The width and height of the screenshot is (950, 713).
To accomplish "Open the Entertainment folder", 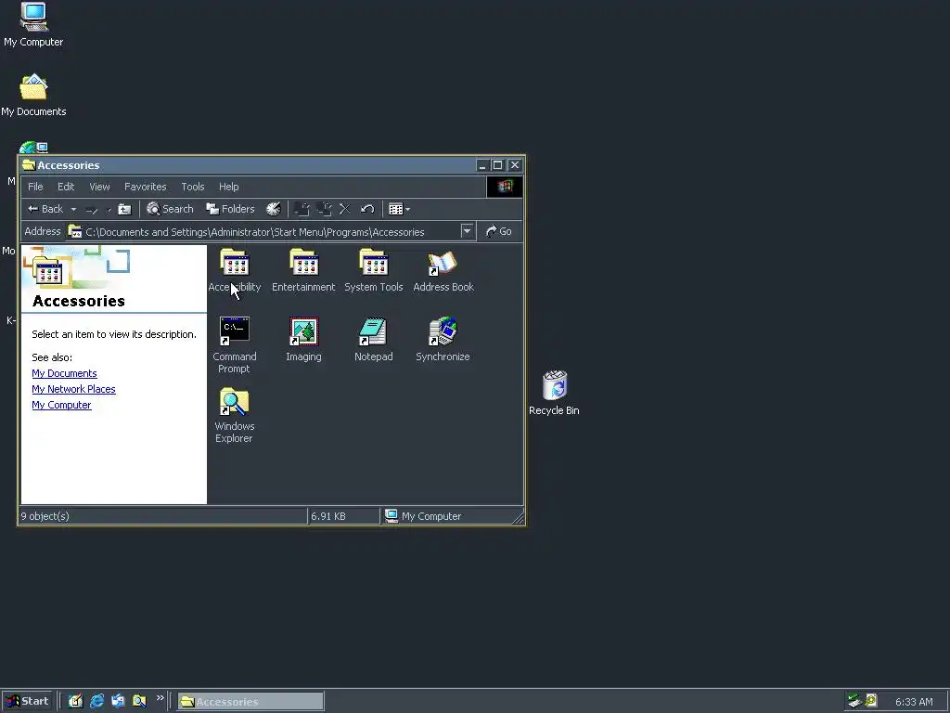I will click(x=303, y=270).
